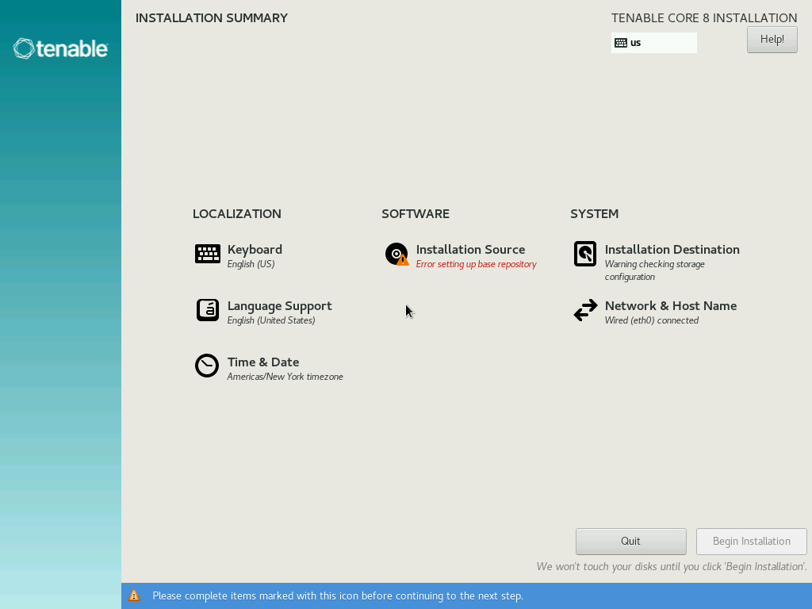
Task: Click the Time & Date clock icon
Action: (207, 366)
